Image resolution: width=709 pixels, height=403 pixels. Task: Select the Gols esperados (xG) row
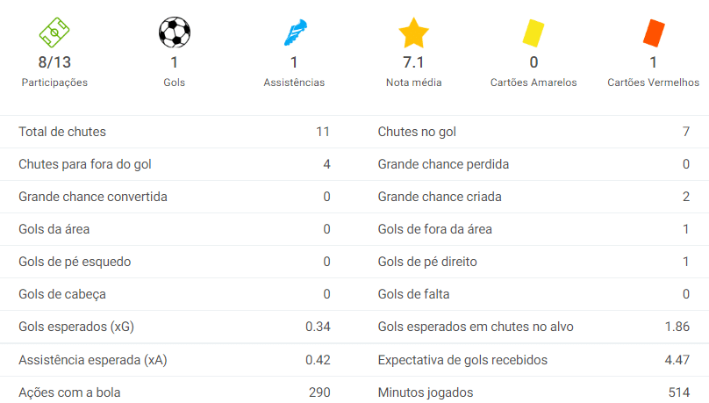174,327
